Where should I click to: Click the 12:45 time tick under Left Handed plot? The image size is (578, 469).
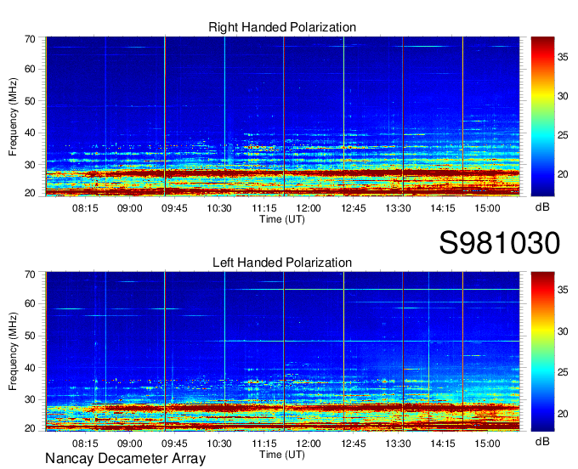353,444
